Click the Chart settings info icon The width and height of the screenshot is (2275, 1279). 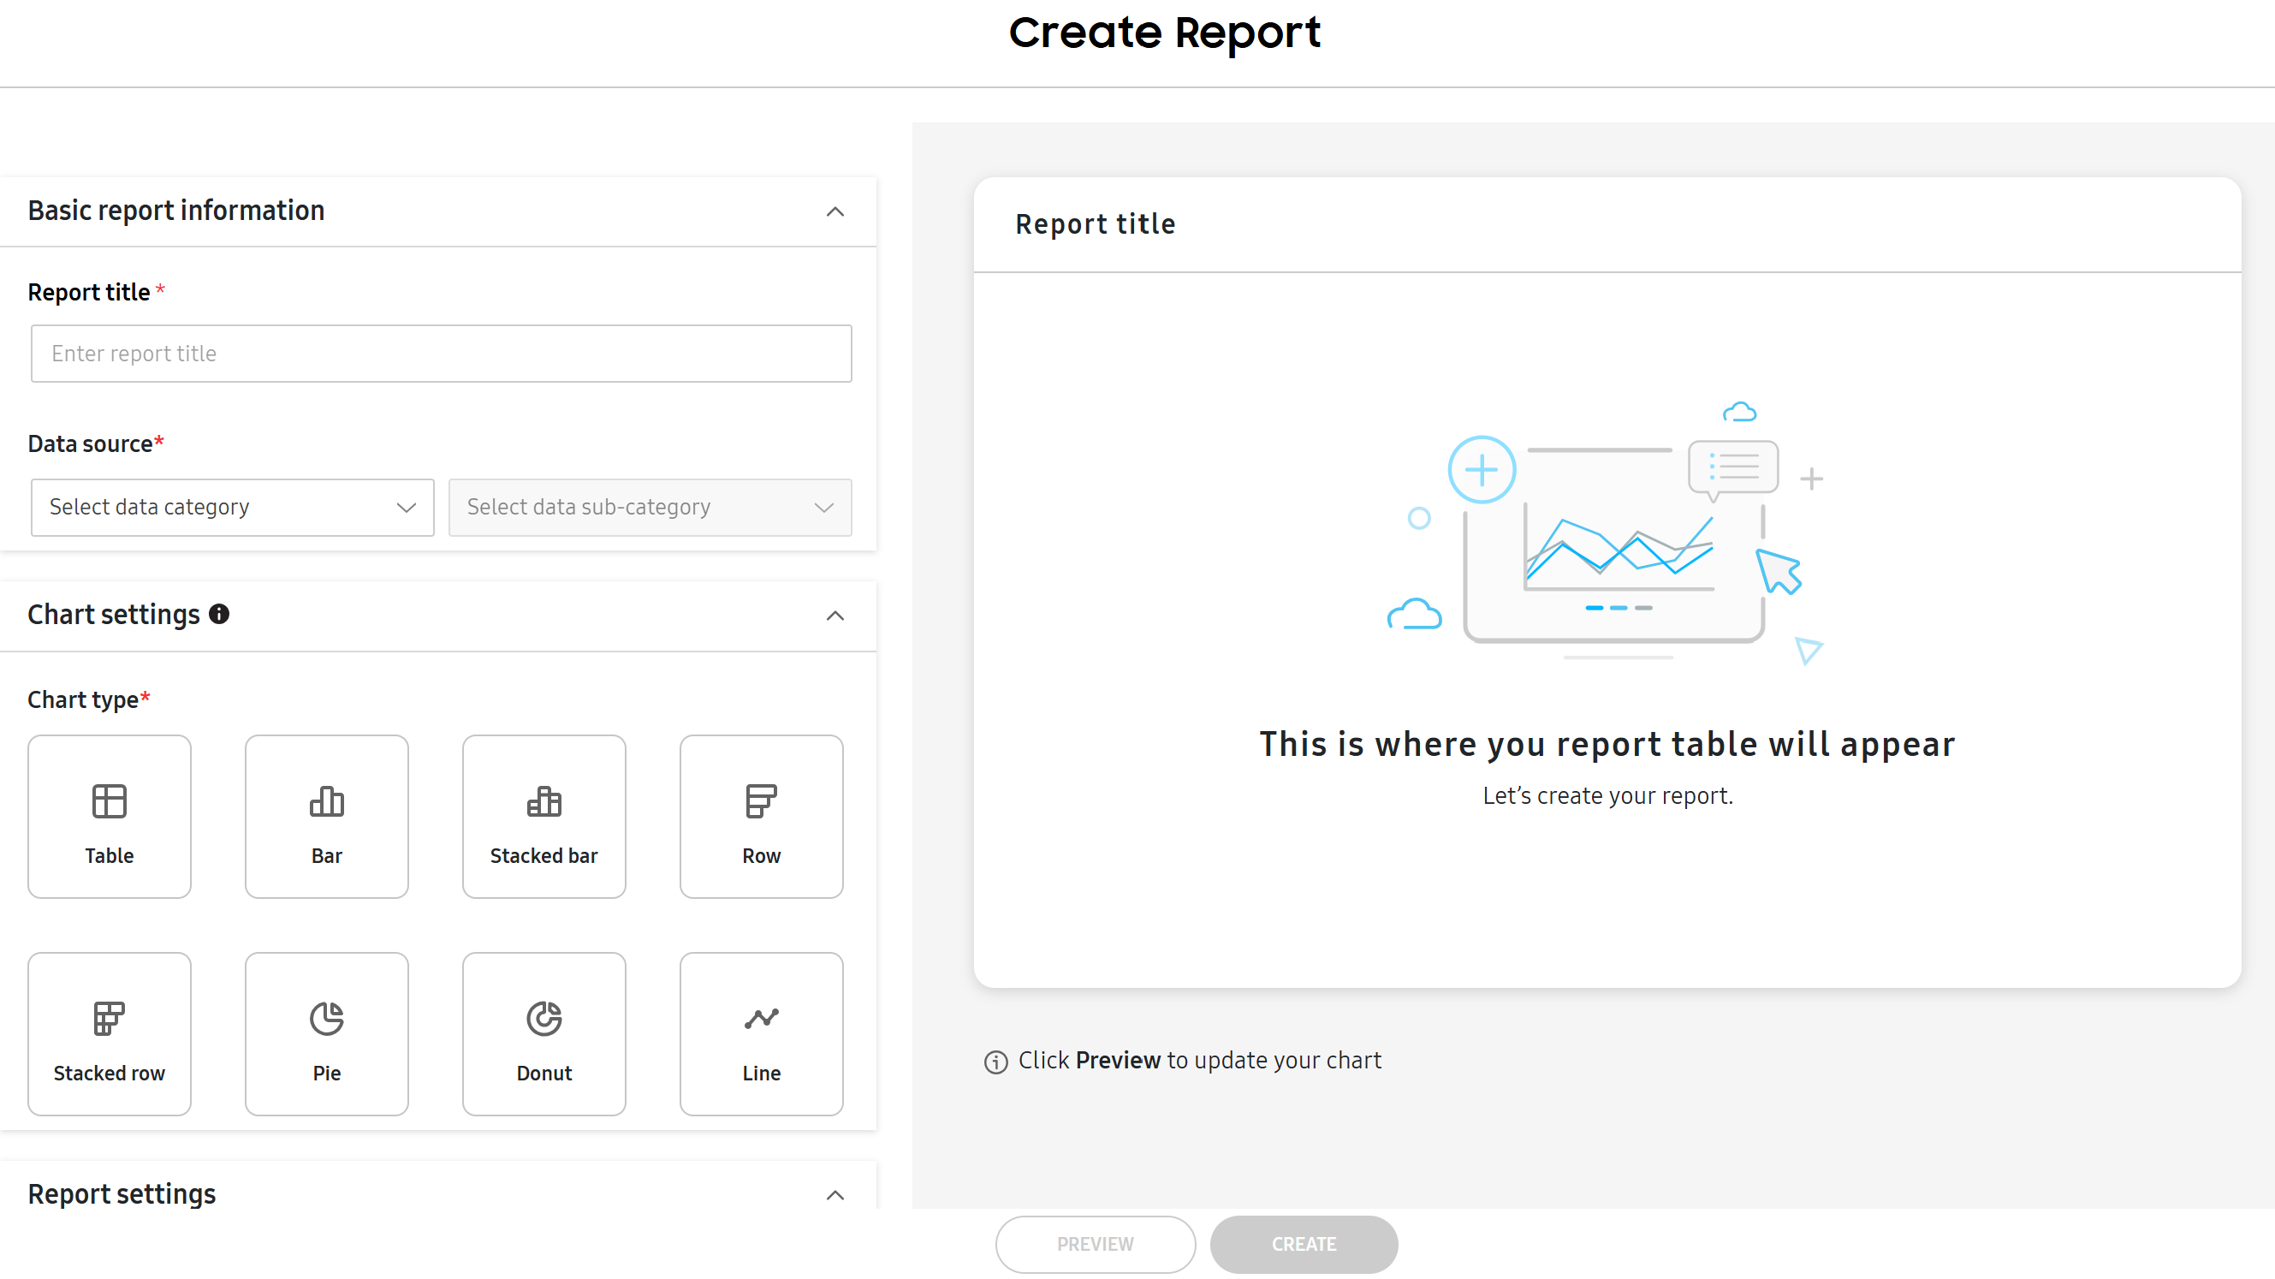pos(219,614)
